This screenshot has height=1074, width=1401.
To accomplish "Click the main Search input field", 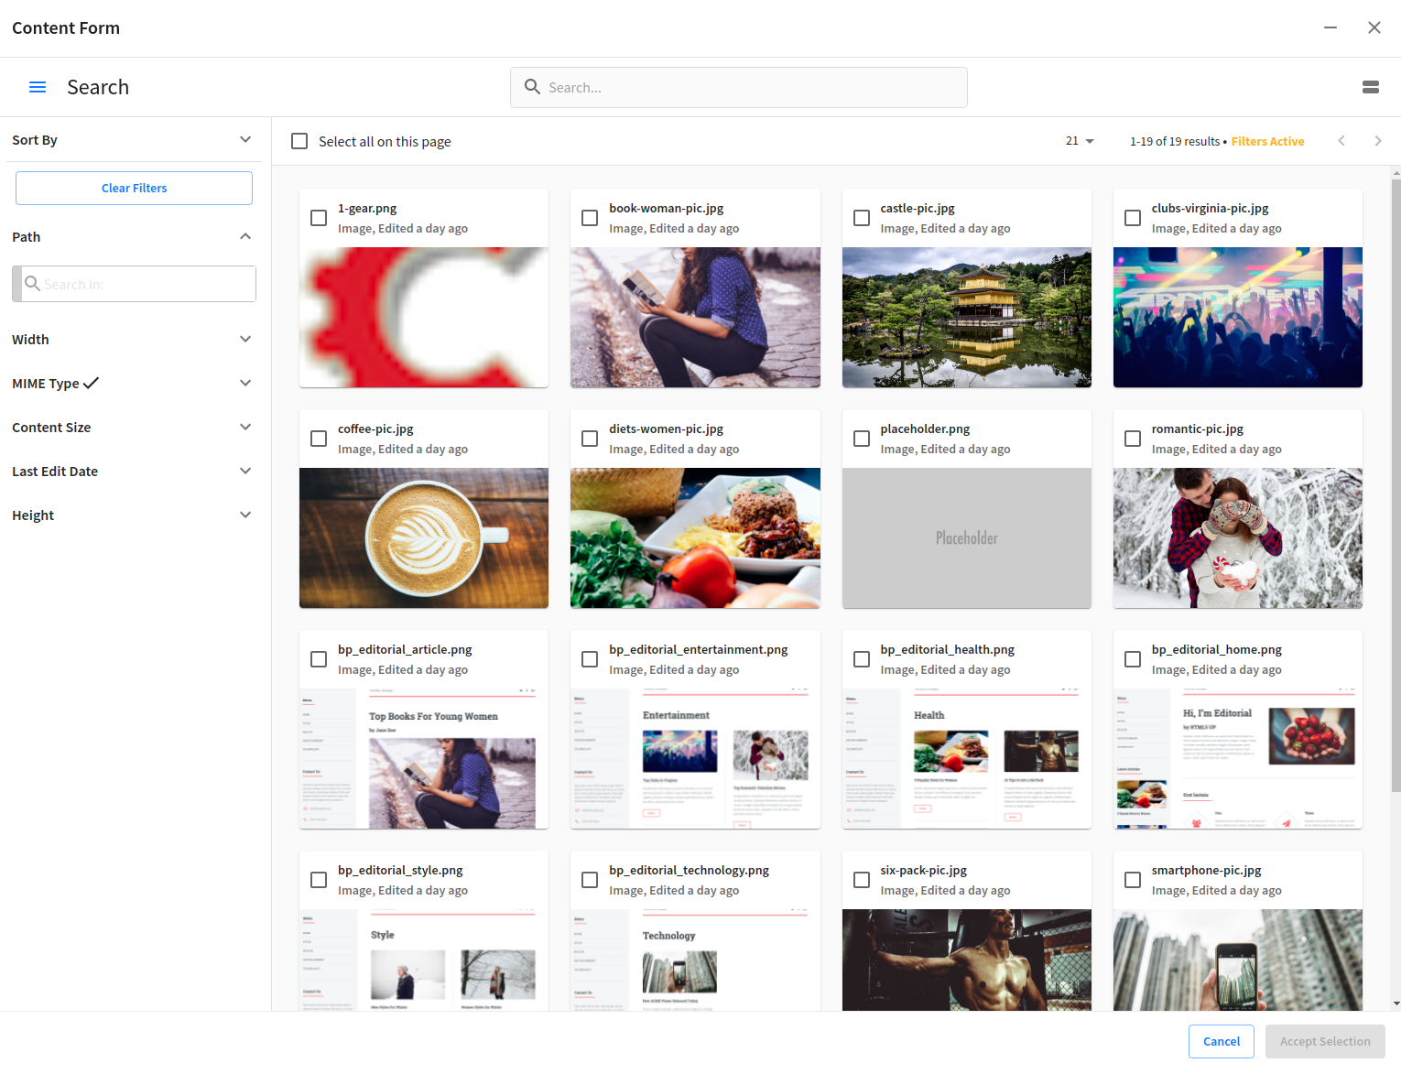I will 739,87.
